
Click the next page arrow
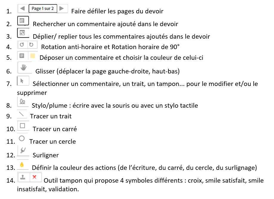62,8
